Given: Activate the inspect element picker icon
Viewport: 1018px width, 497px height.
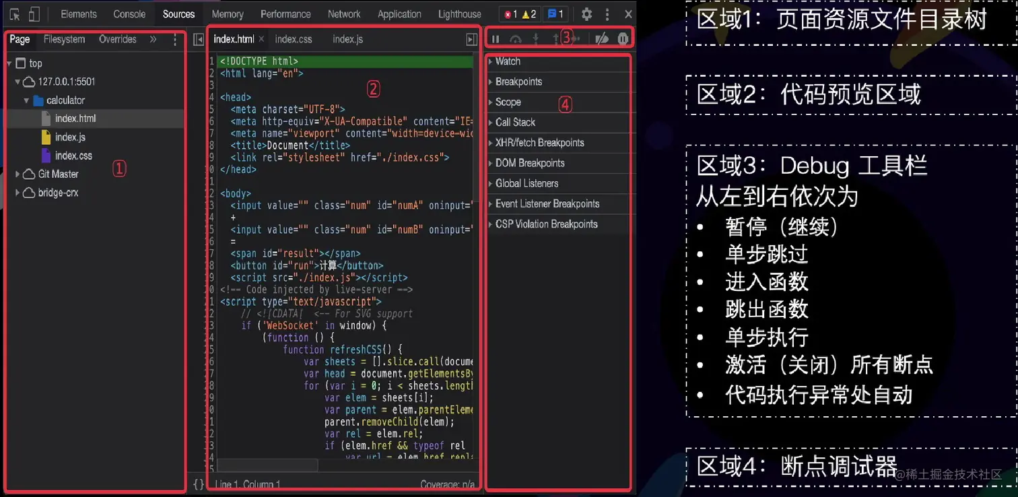Looking at the screenshot, I should tap(15, 14).
